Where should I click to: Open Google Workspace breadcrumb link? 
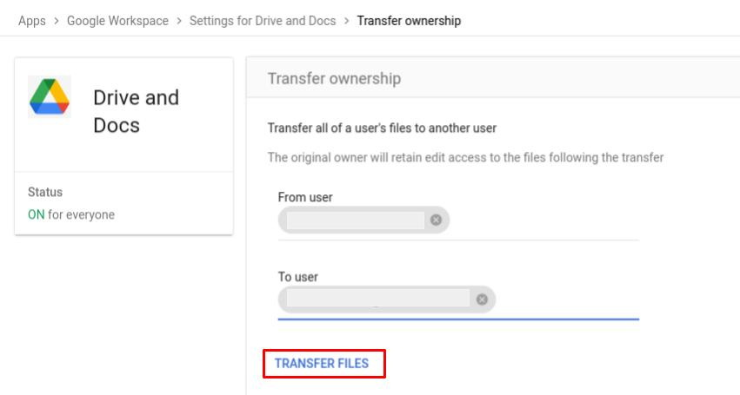(x=117, y=21)
